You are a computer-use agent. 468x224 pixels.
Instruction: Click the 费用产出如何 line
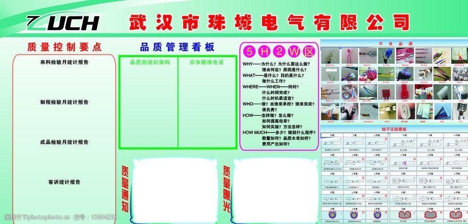276,144
